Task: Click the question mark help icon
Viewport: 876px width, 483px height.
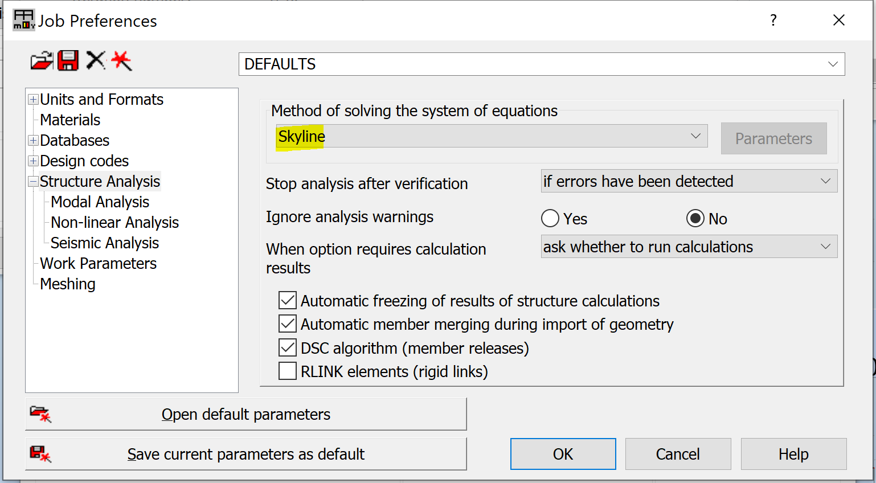Action: 773,20
